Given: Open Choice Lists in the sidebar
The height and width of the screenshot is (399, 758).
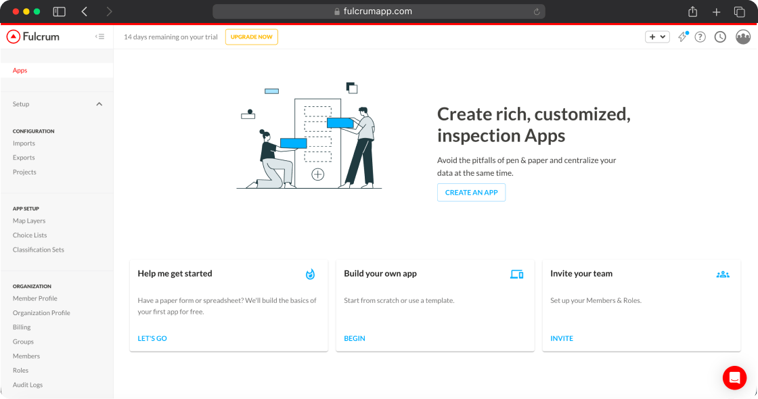Looking at the screenshot, I should coord(30,235).
